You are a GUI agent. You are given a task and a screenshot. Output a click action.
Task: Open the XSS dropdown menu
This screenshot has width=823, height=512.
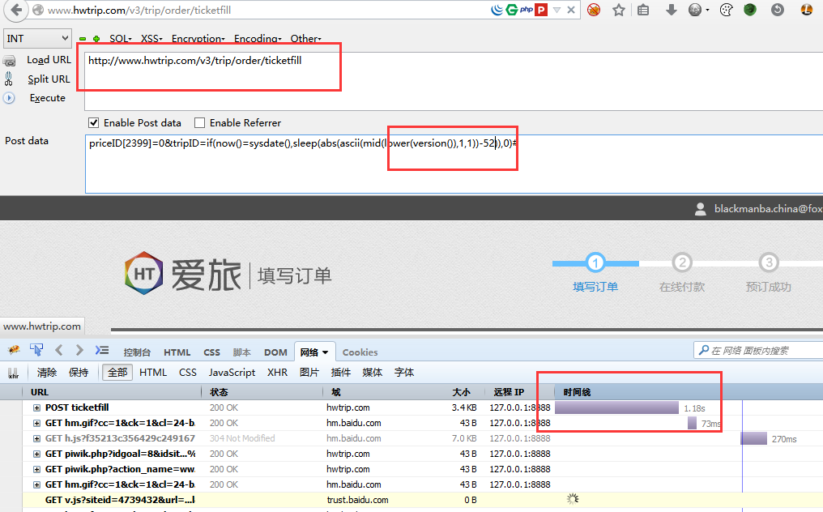[151, 39]
